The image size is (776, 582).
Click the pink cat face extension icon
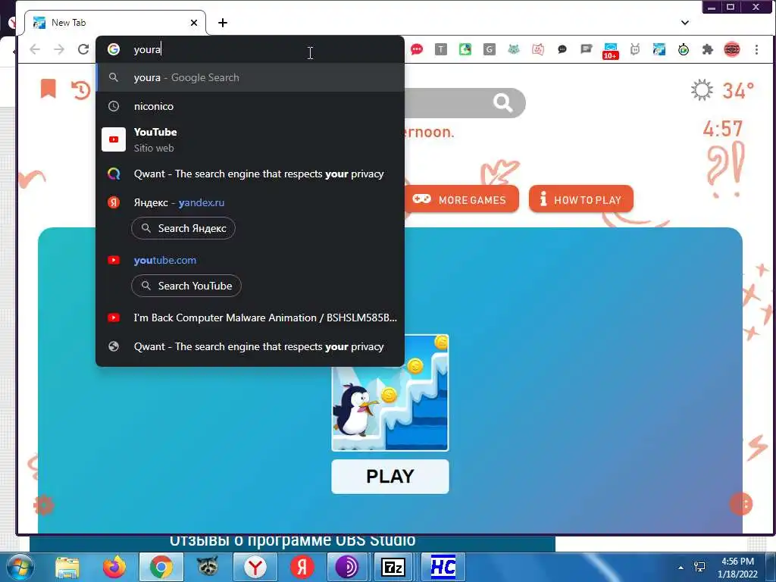(537, 49)
